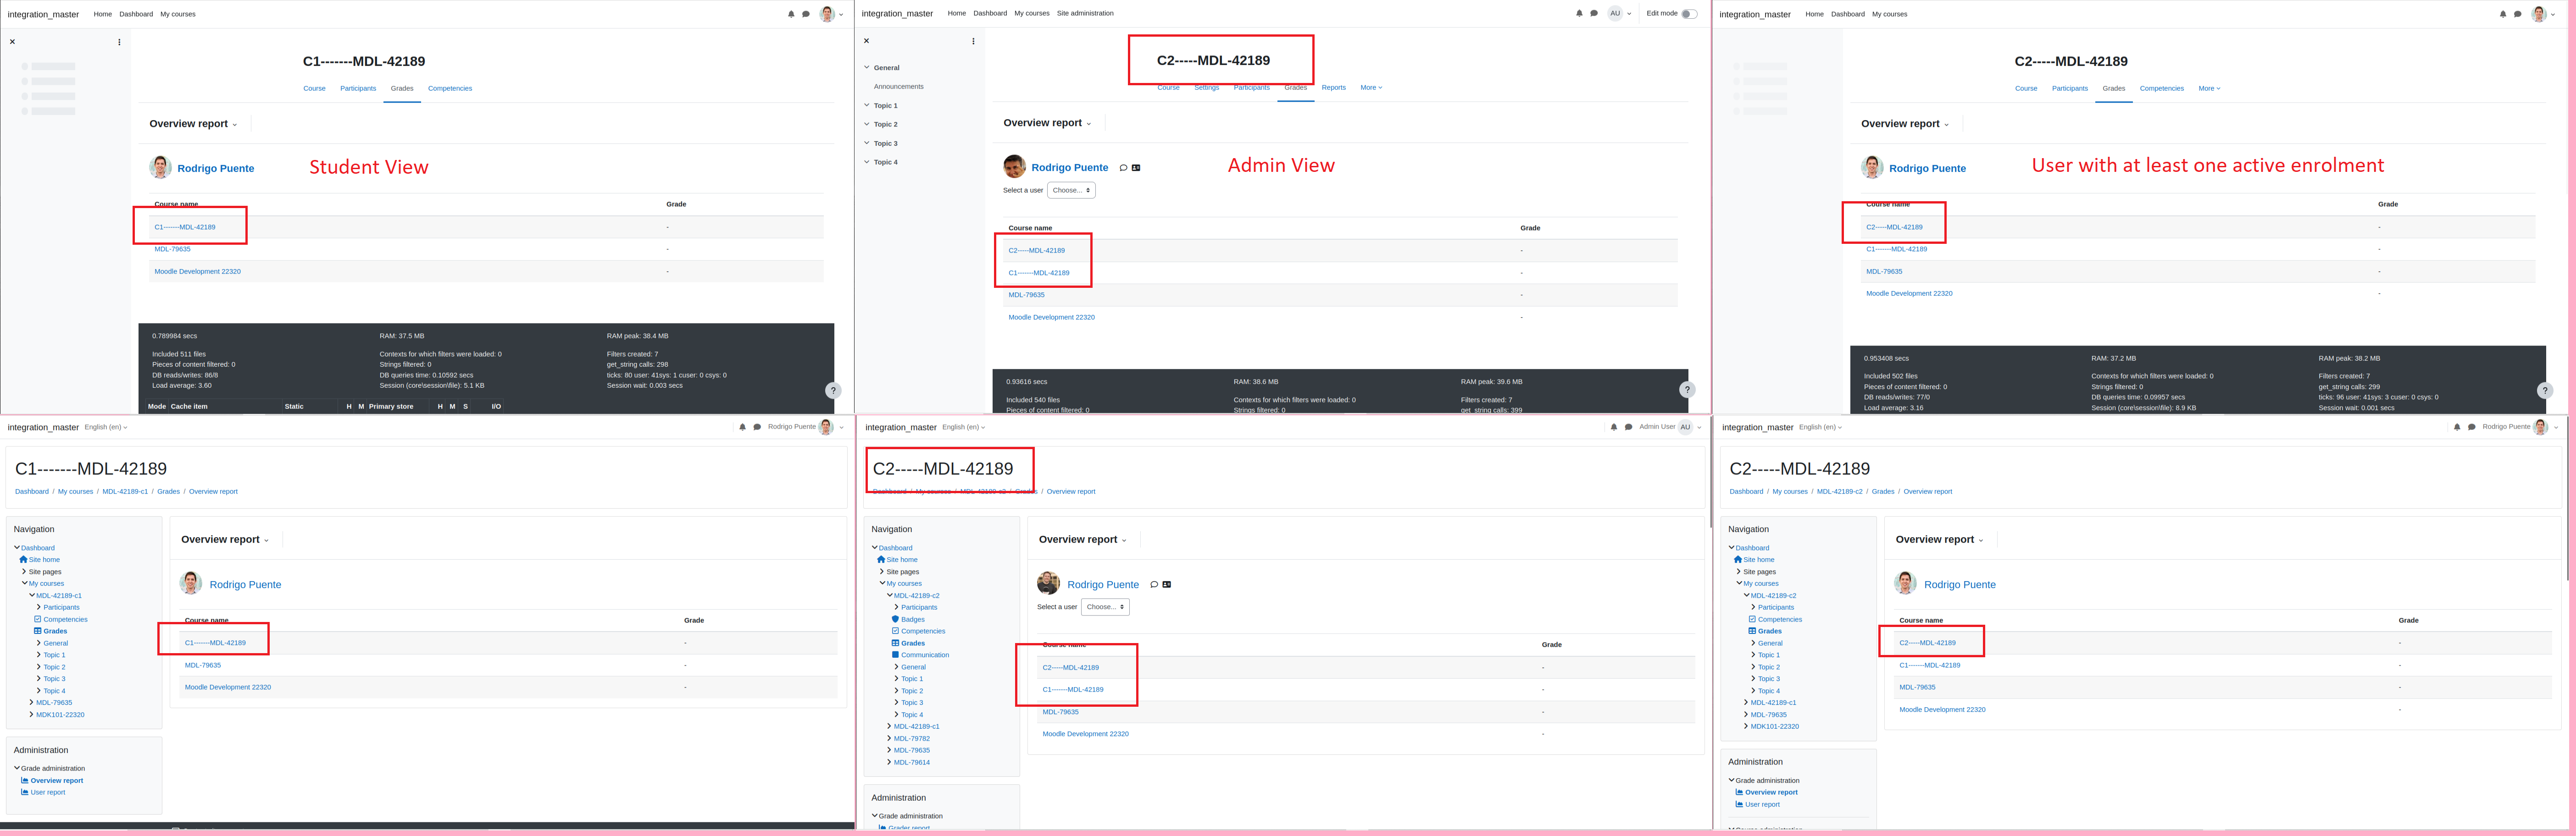This screenshot has height=836, width=2576.
Task: Click Grades table icon in classic C1 navigation
Action: point(38,631)
